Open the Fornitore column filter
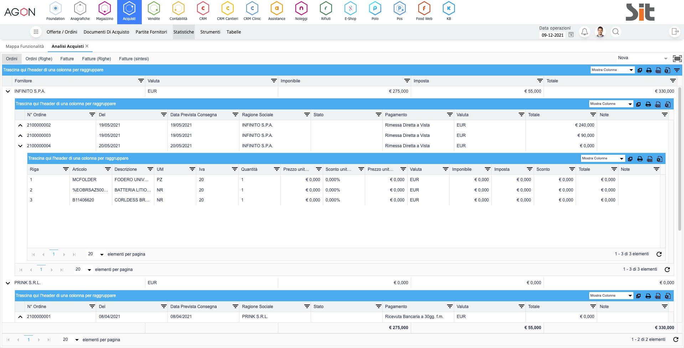684x348 pixels. pyautogui.click(x=141, y=81)
